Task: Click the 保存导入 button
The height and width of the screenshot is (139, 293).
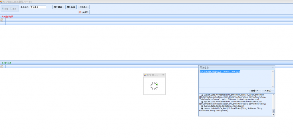Action: click(84, 7)
